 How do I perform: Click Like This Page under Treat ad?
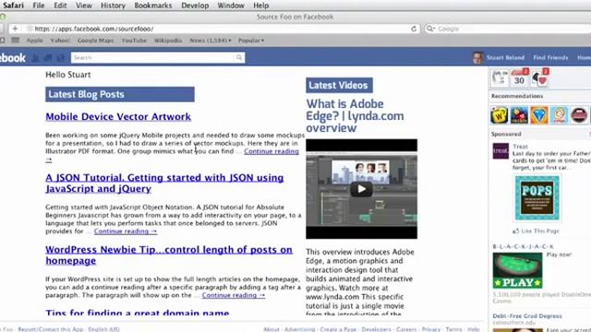coord(536,231)
